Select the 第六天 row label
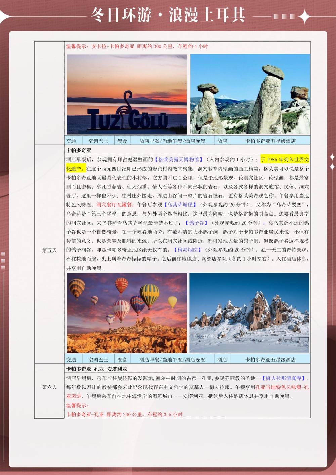 49,387
